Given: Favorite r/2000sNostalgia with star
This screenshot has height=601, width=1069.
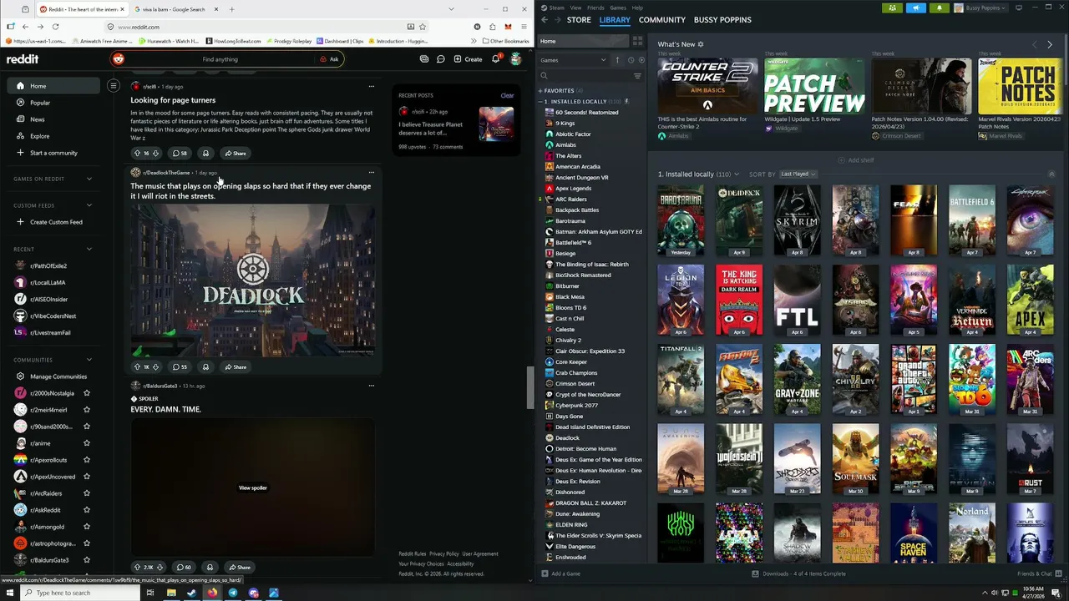Looking at the screenshot, I should [87, 393].
